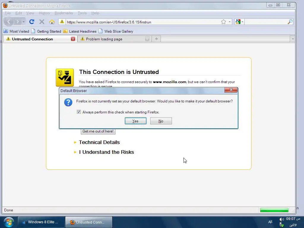The height and width of the screenshot is (228, 304).
Task: Minimize the Firefox window
Action: [270, 5]
